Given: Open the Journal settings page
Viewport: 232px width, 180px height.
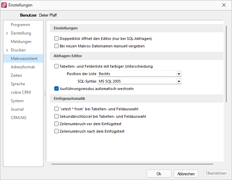Looking at the screenshot, I should (x=17, y=109).
